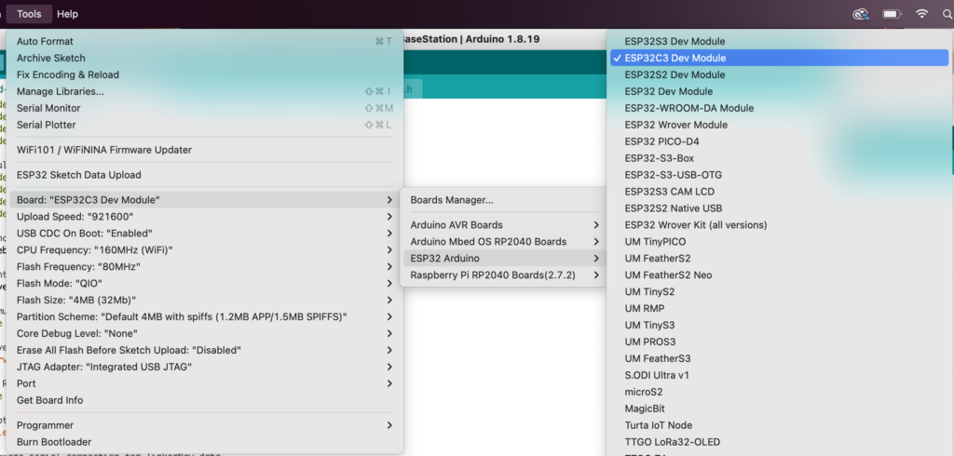Click the battery status icon
The width and height of the screenshot is (954, 456).
(892, 13)
